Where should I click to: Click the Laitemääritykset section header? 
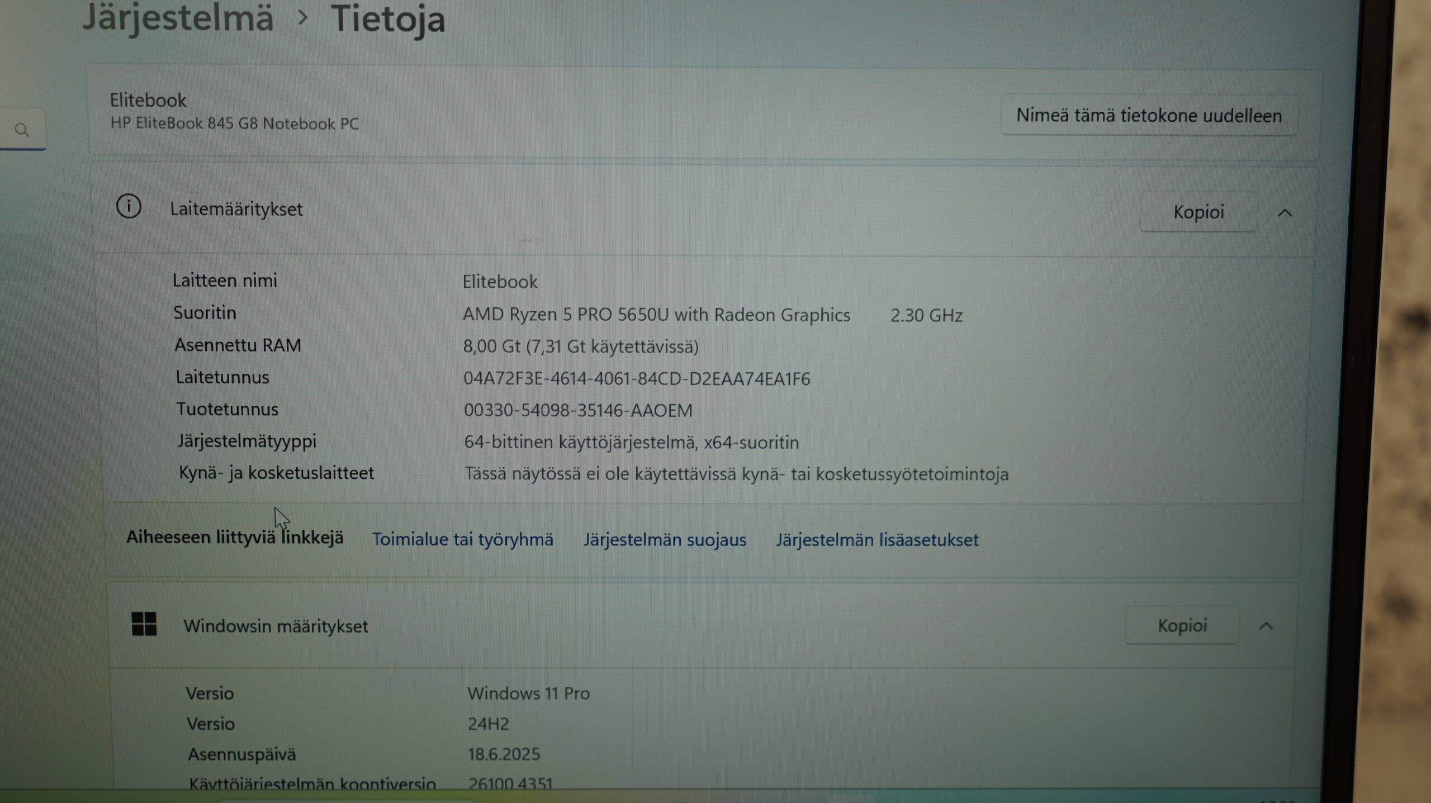(236, 209)
